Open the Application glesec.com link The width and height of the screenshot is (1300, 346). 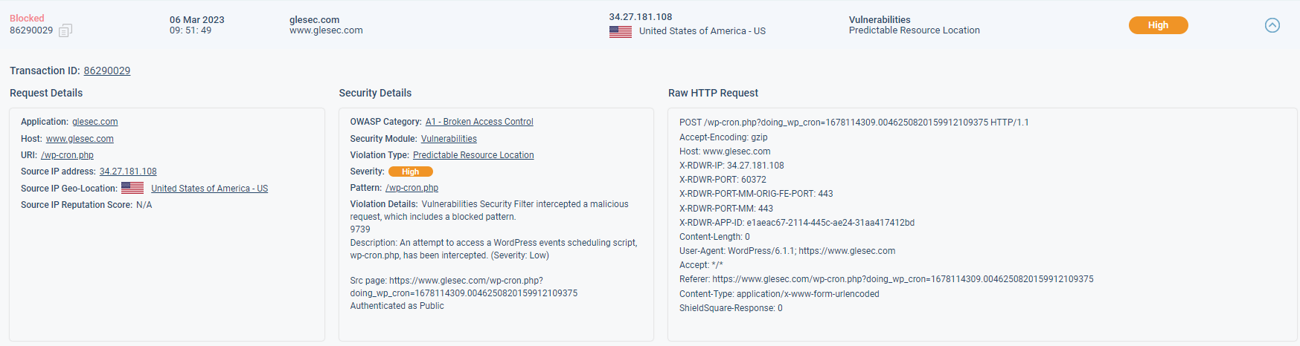pos(95,122)
